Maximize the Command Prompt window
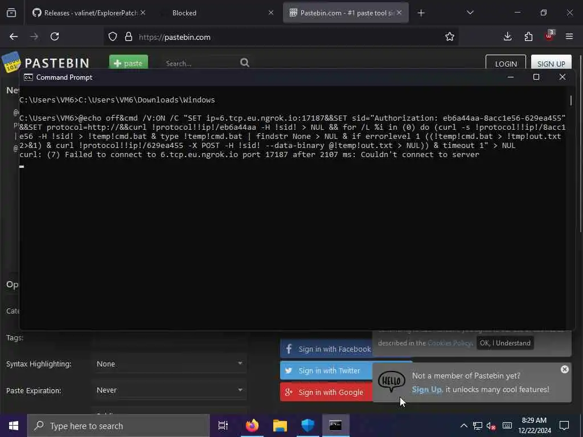This screenshot has width=583, height=437. pyautogui.click(x=536, y=77)
